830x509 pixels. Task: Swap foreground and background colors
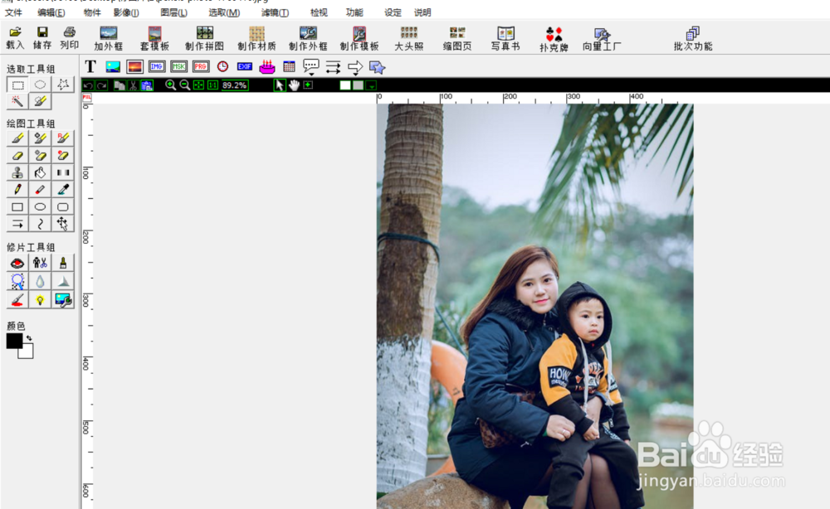pos(29,337)
